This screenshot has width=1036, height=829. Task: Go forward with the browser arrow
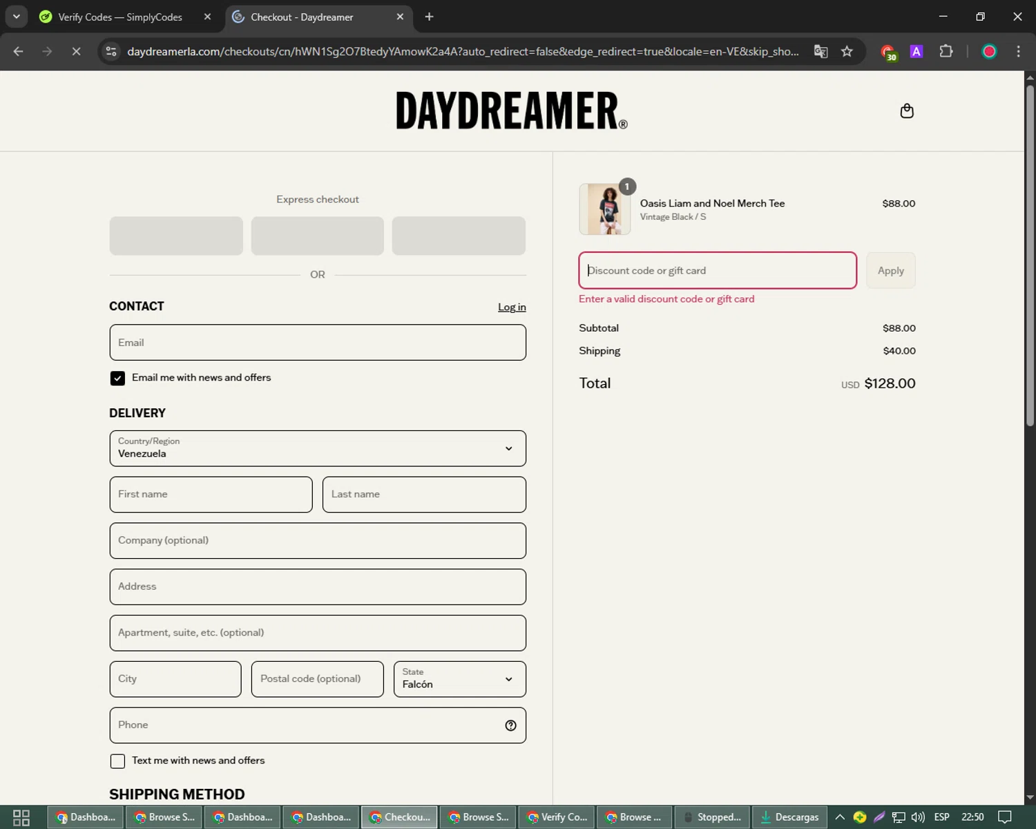coord(47,51)
